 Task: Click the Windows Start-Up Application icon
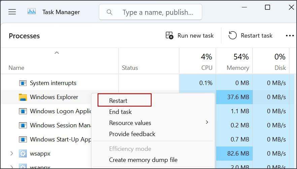point(23,139)
